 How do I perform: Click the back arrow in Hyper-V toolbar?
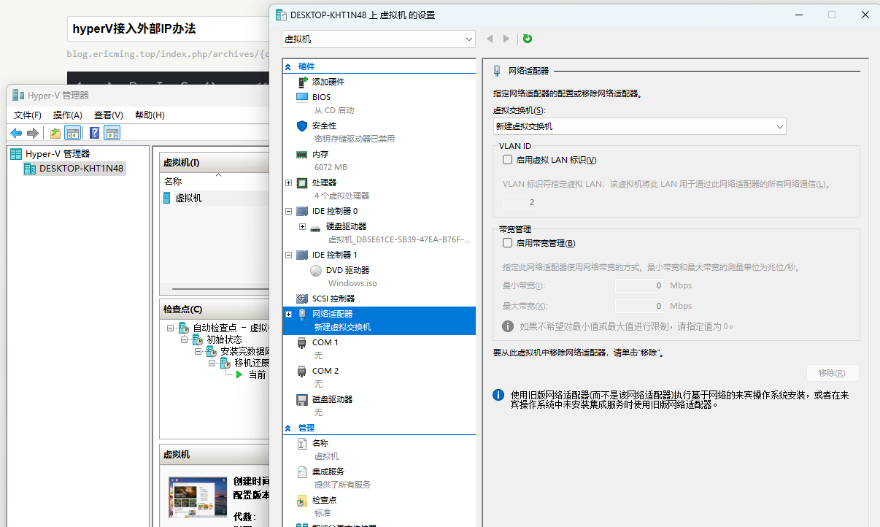tap(16, 133)
